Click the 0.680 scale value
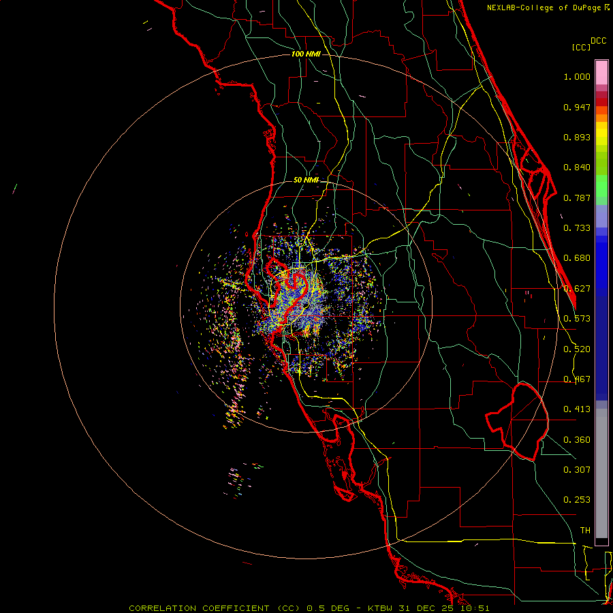This screenshot has height=613, width=613. [577, 258]
